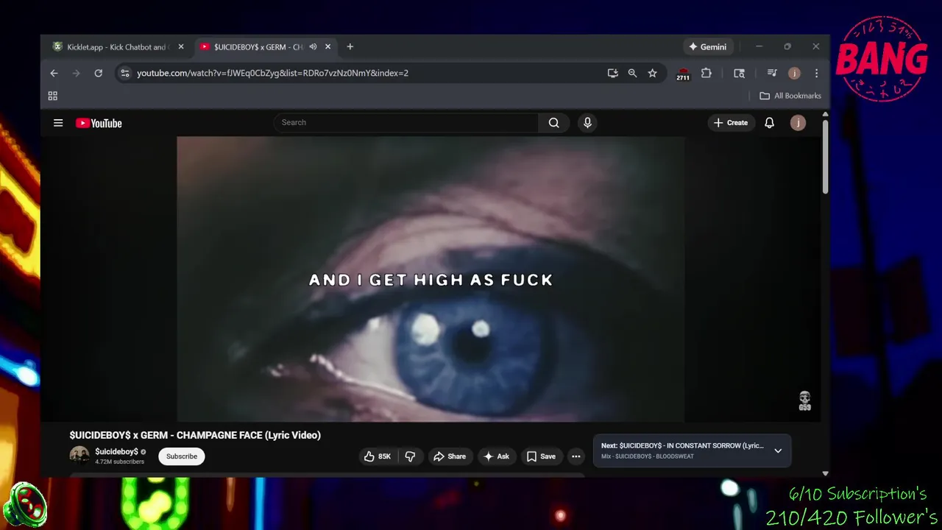The width and height of the screenshot is (942, 530).
Task: Click the scrollbar down arrow
Action: coord(825,473)
